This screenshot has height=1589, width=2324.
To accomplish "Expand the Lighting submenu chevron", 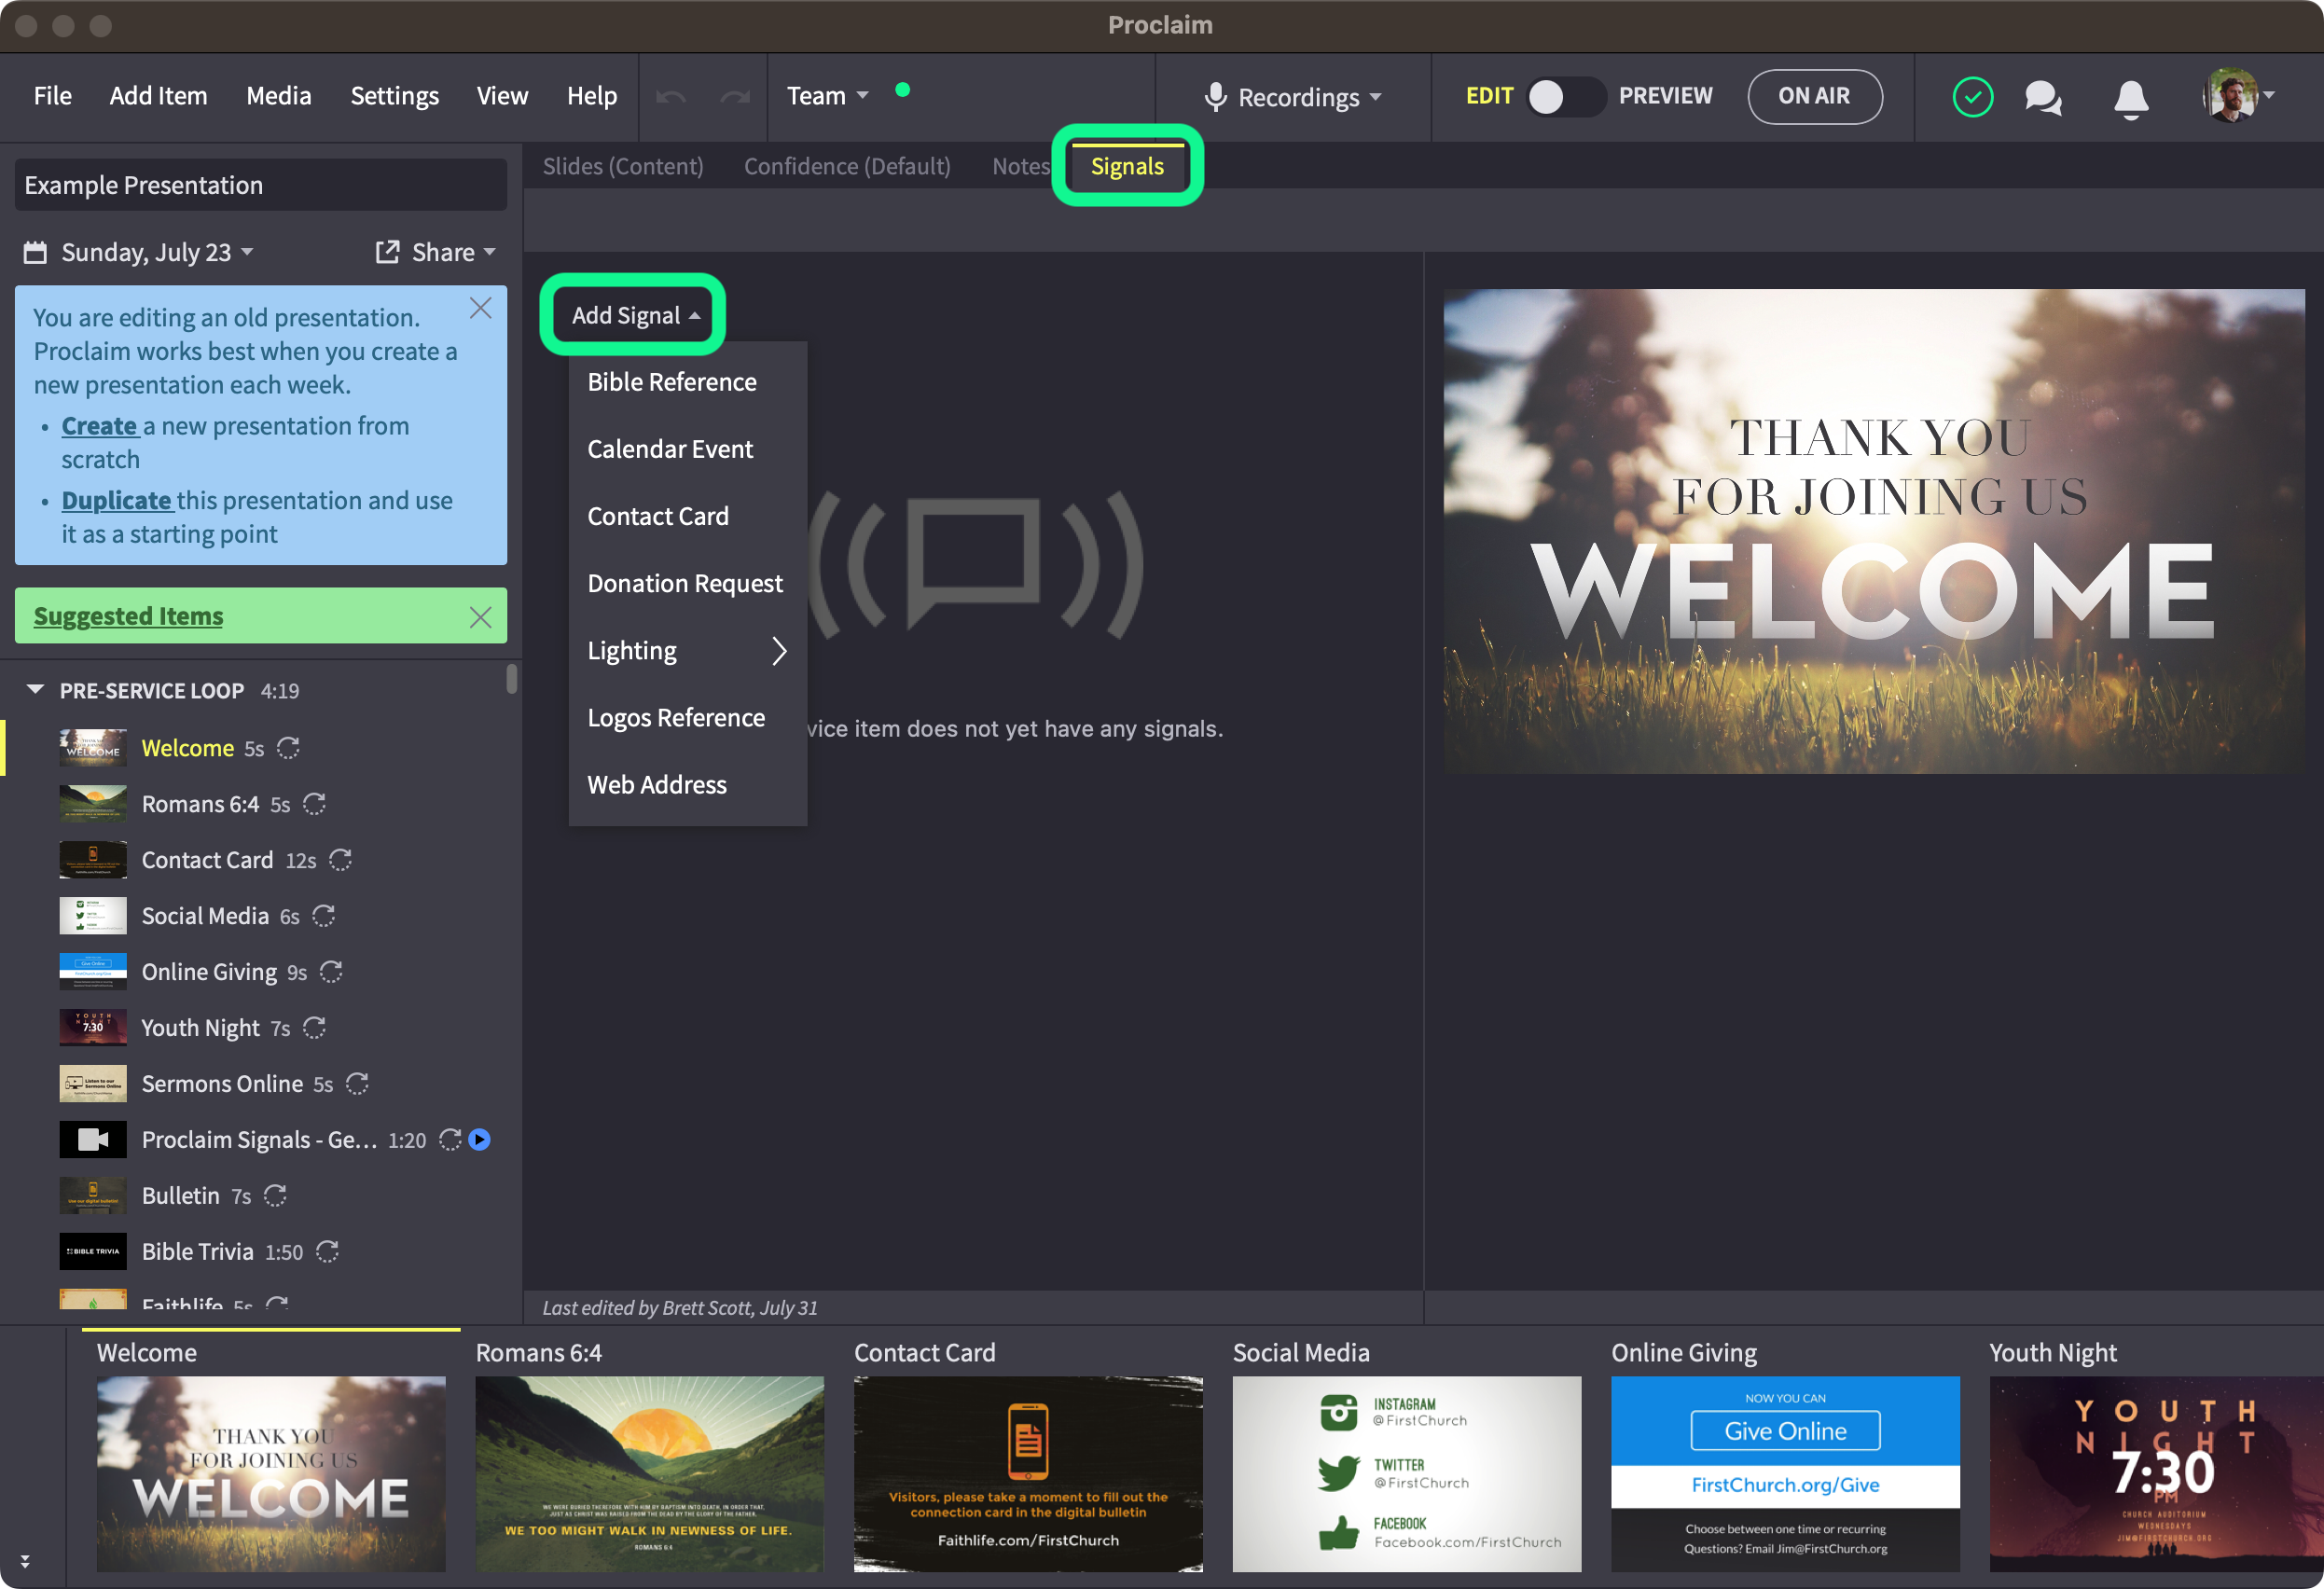I will point(779,651).
